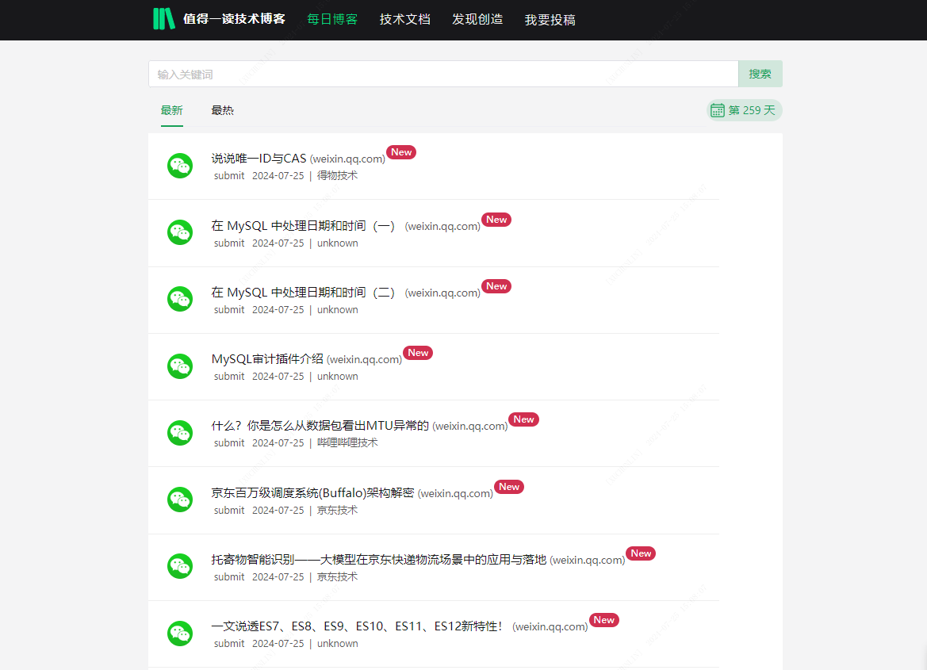
Task: Click WeChat icon beside MySQL审计插件介绍
Action: 180,366
